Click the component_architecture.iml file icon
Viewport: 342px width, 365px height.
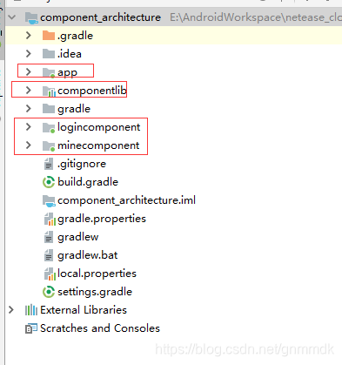(49, 200)
